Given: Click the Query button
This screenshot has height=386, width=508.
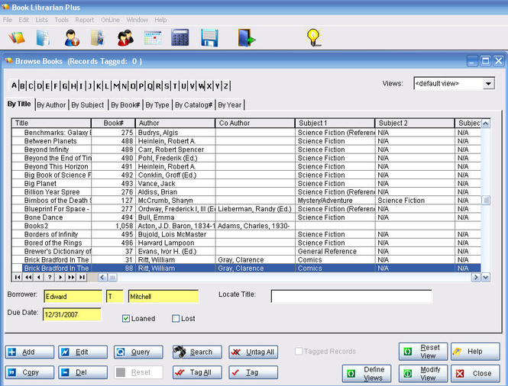Looking at the screenshot, I should click(x=138, y=352).
